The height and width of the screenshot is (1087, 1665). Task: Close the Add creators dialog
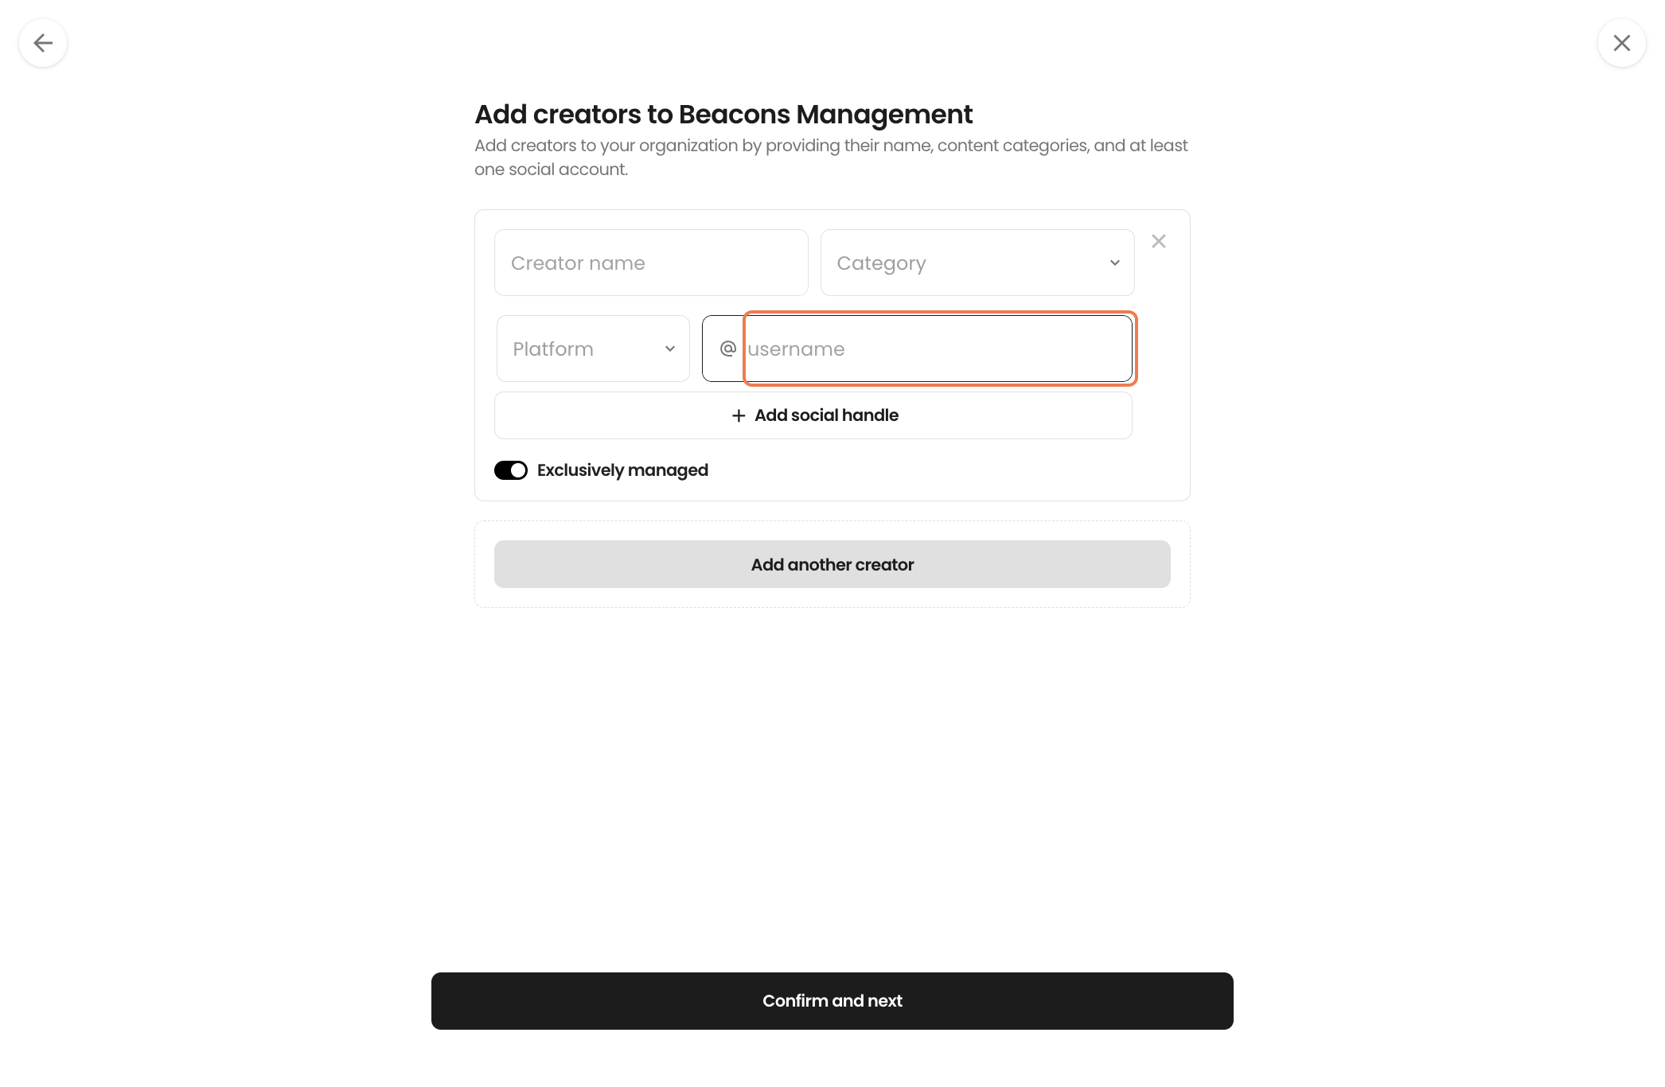(x=1622, y=43)
